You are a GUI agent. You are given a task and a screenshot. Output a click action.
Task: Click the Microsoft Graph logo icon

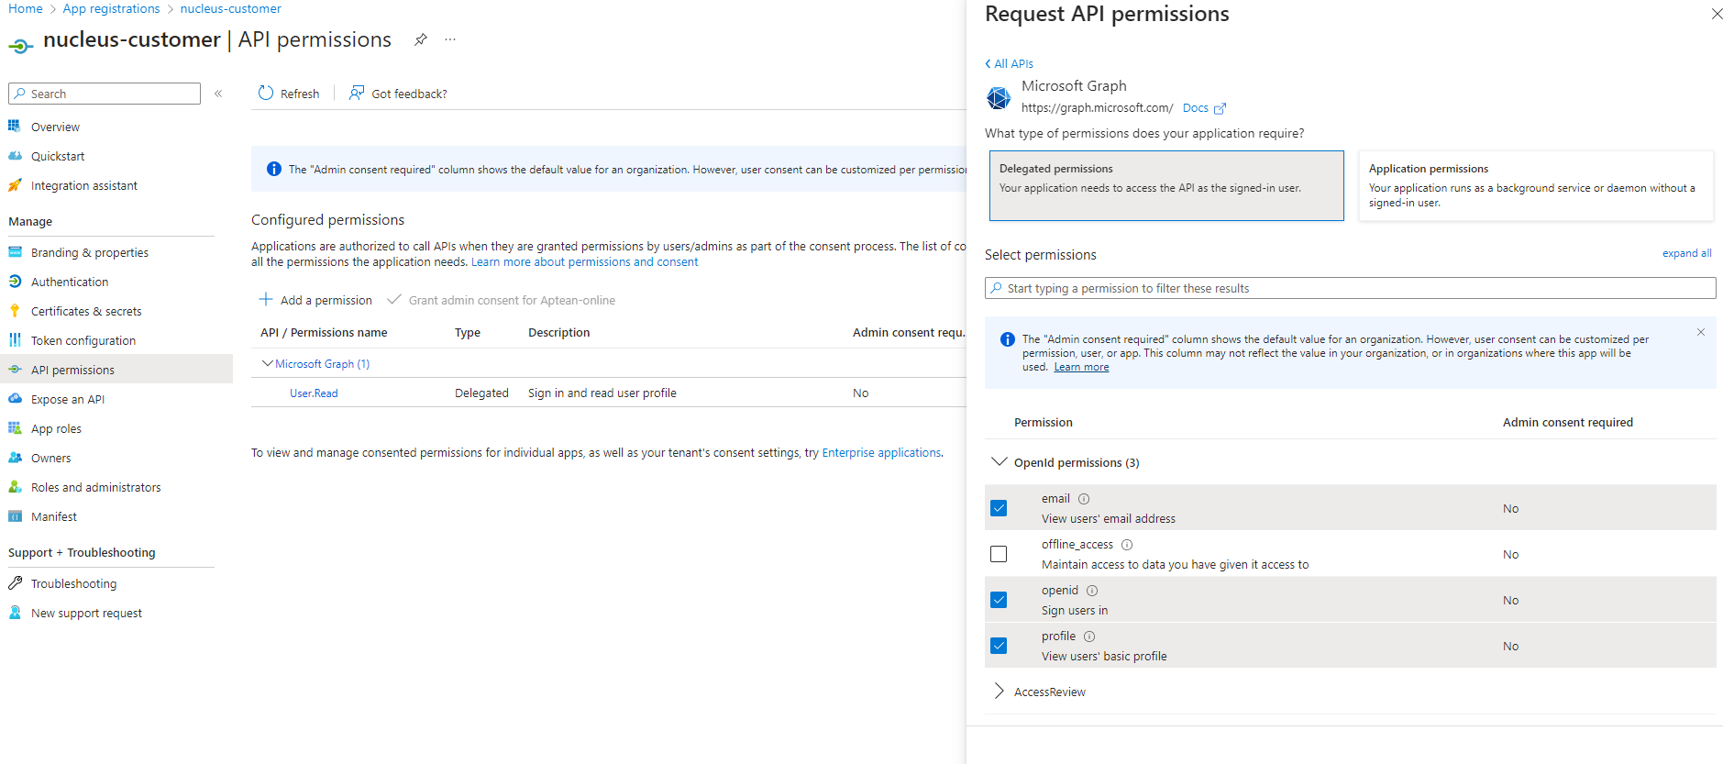999,97
